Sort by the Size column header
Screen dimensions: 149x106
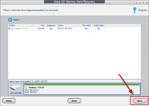[x=39, y=25]
